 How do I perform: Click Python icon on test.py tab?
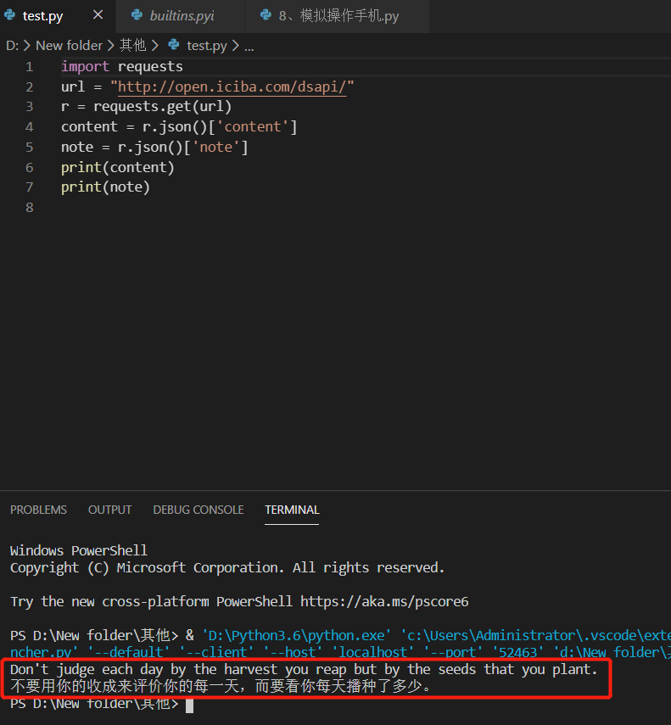tap(9, 15)
